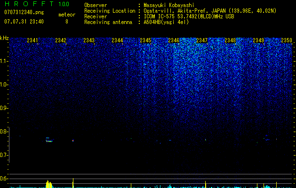Click the 2345 time marker
This screenshot has height=188, width=296.
[x=145, y=40]
